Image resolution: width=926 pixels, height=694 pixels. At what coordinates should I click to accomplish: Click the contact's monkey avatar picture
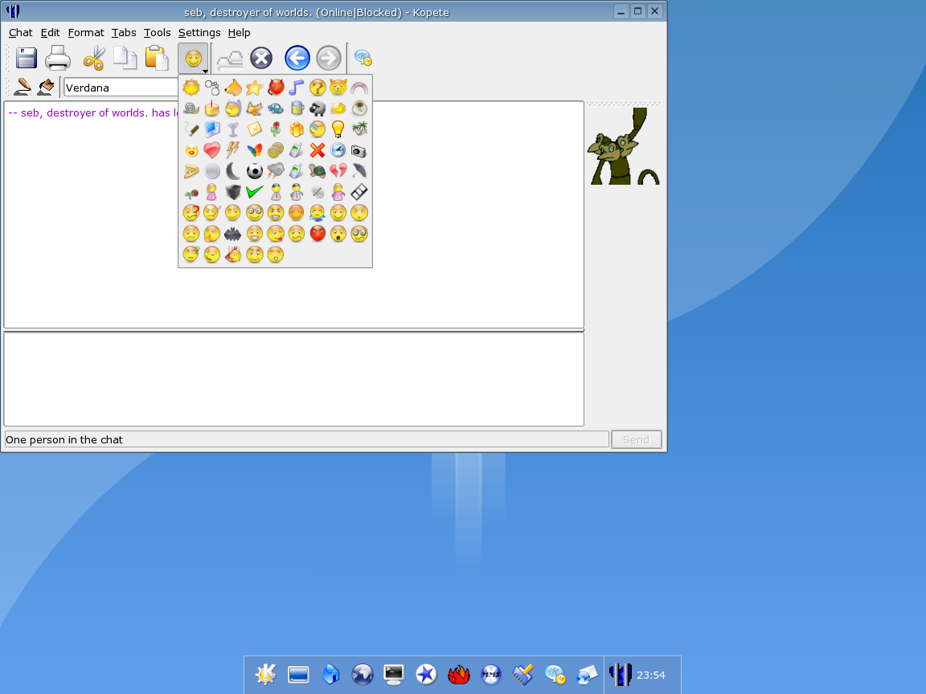click(x=624, y=145)
